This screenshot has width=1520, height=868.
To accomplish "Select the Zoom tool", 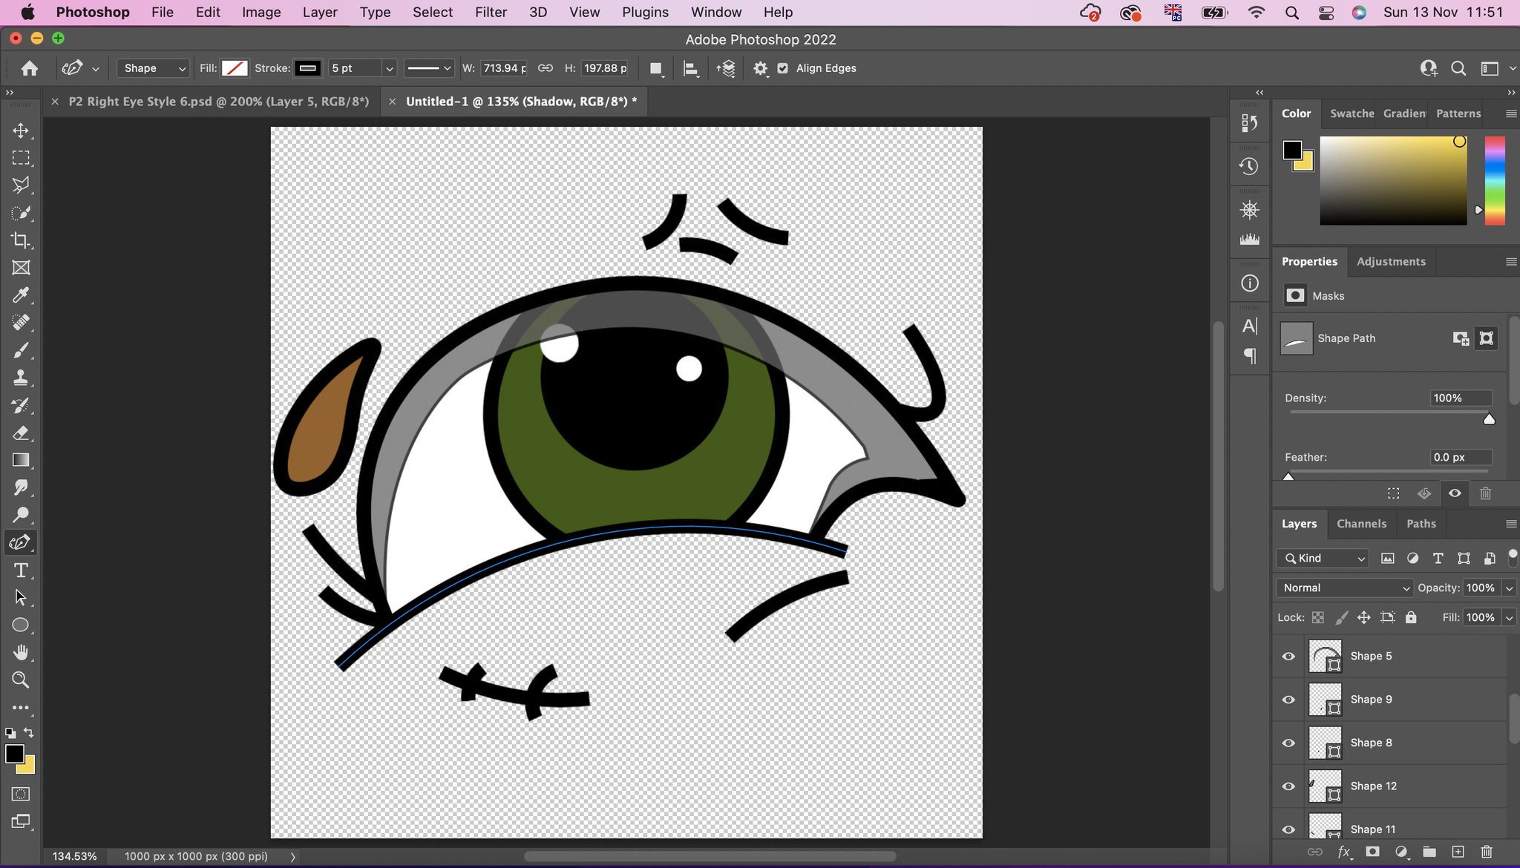I will (x=21, y=680).
